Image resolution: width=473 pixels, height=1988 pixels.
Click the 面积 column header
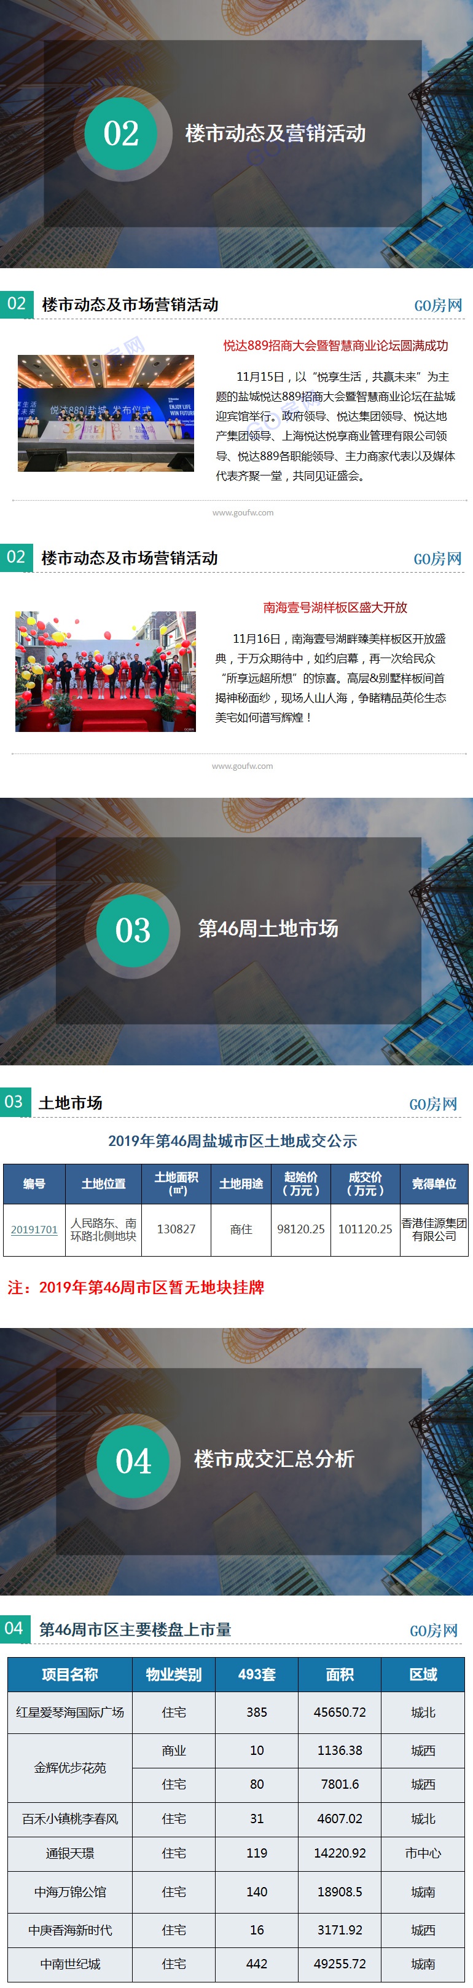point(340,1674)
